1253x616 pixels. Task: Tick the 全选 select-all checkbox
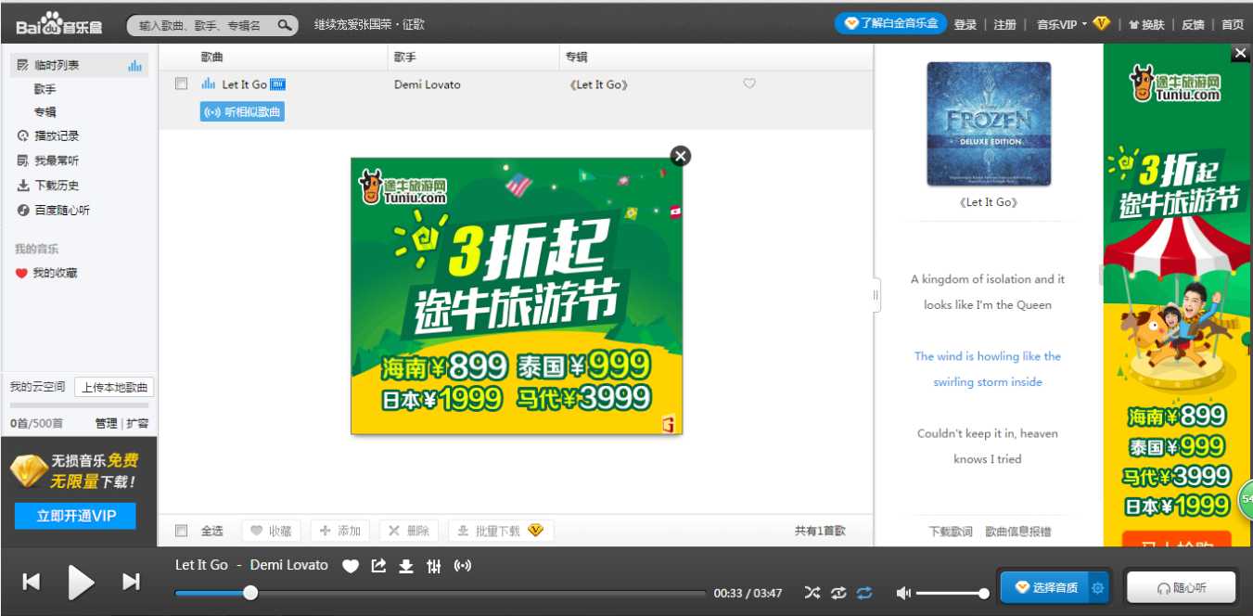point(182,531)
